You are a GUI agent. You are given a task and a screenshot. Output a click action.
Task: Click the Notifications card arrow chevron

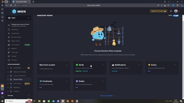click(139, 65)
